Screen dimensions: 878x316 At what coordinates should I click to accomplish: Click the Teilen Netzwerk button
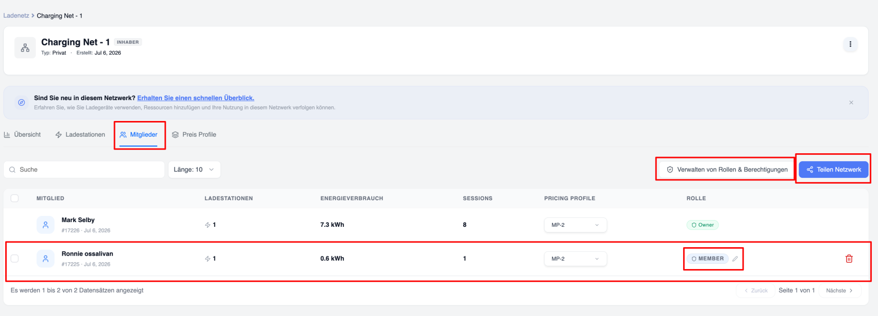pyautogui.click(x=834, y=169)
